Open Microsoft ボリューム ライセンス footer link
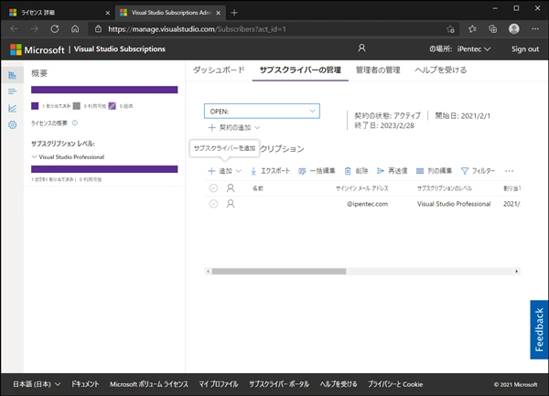The height and width of the screenshot is (396, 549). 149,384
